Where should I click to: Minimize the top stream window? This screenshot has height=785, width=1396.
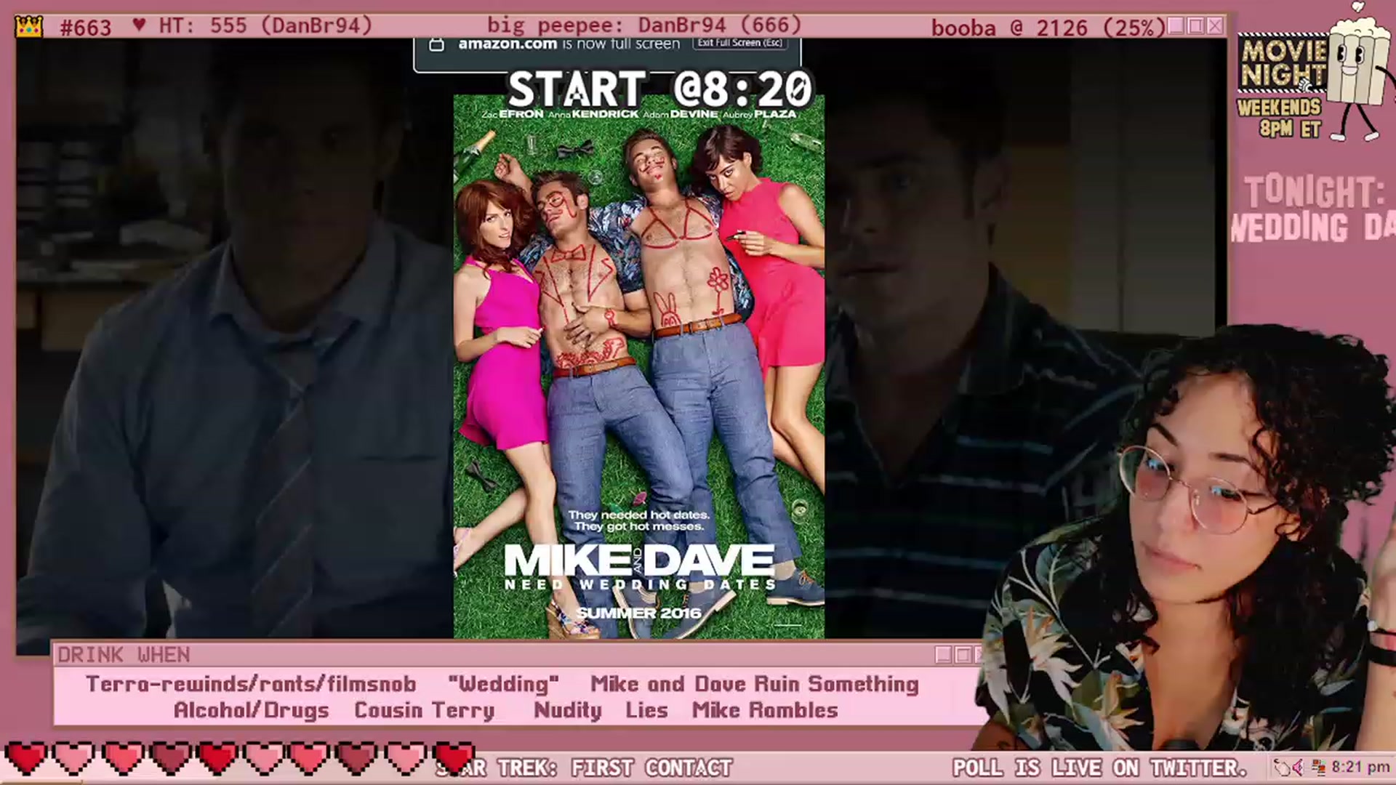(x=1176, y=26)
